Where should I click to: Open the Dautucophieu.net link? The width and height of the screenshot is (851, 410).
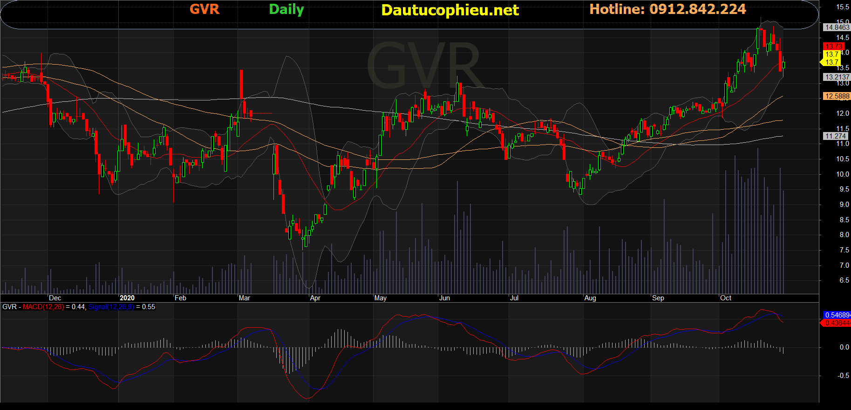(450, 10)
